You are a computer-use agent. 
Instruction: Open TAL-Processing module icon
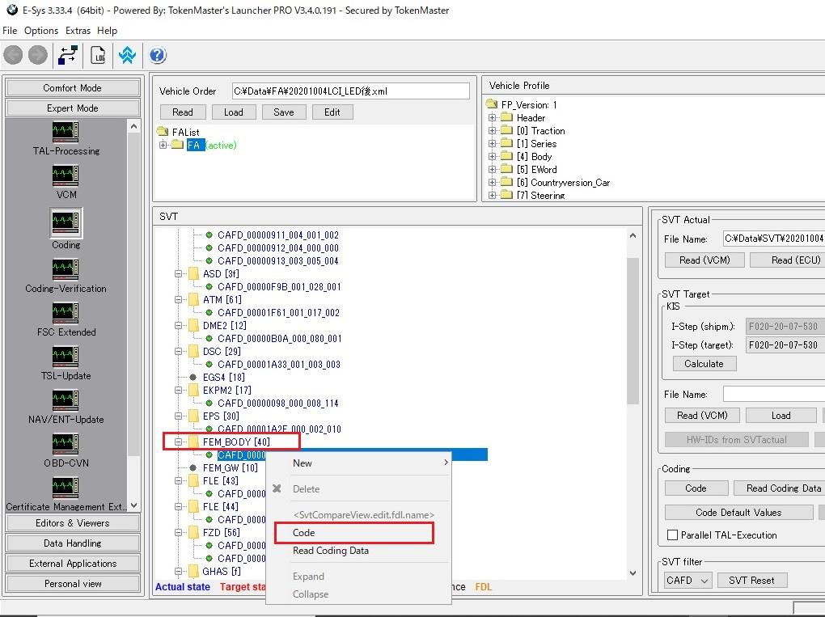click(66, 132)
